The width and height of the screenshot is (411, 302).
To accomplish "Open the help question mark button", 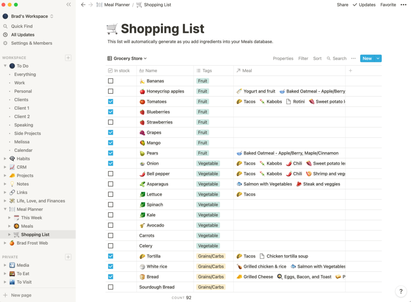I will (401, 291).
